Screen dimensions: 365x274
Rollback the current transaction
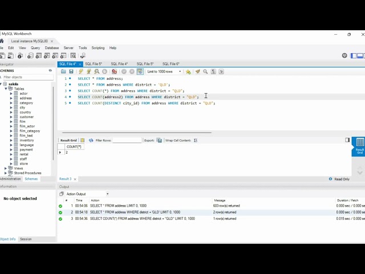coord(132,71)
